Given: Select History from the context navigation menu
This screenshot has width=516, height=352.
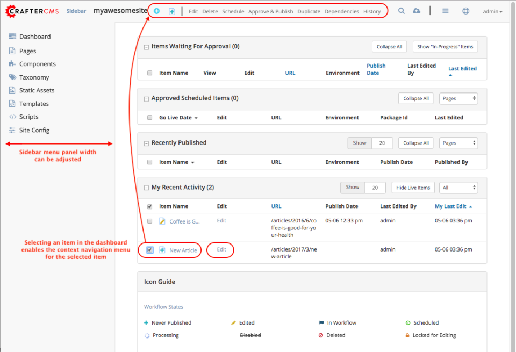Looking at the screenshot, I should click(x=371, y=11).
